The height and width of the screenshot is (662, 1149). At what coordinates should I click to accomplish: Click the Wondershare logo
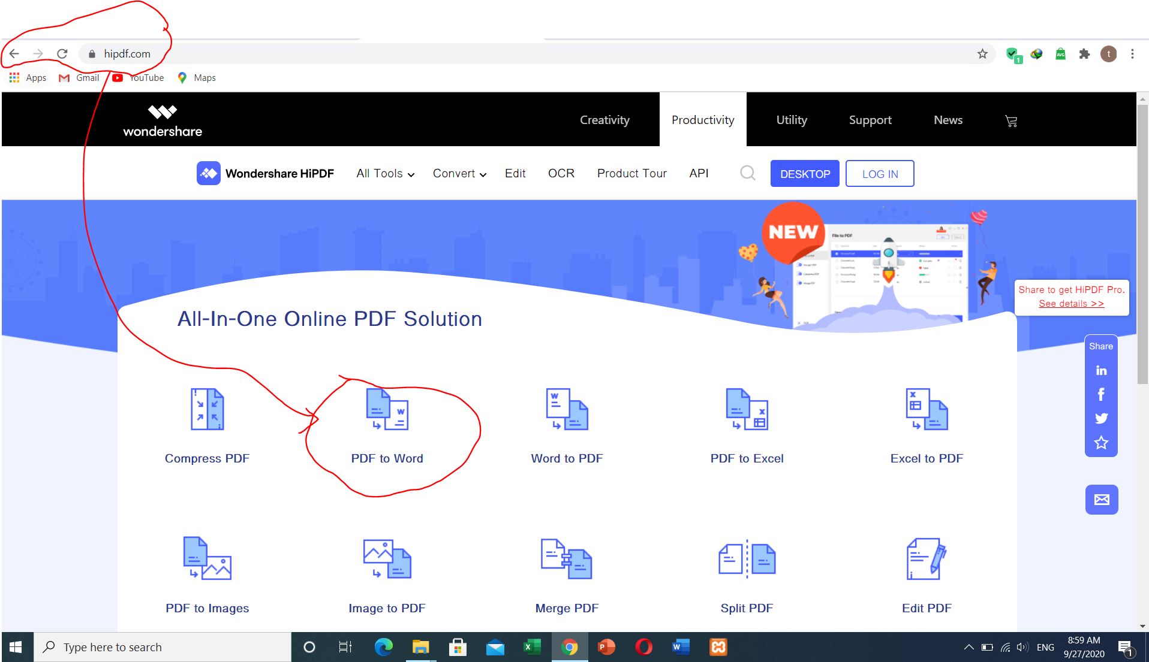click(163, 120)
